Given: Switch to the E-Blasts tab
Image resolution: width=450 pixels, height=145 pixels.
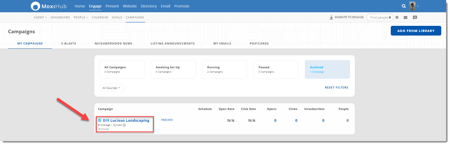Looking at the screenshot, I should tap(69, 43).
